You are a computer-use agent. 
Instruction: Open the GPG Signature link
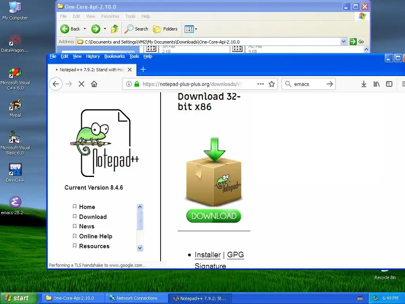(235, 255)
